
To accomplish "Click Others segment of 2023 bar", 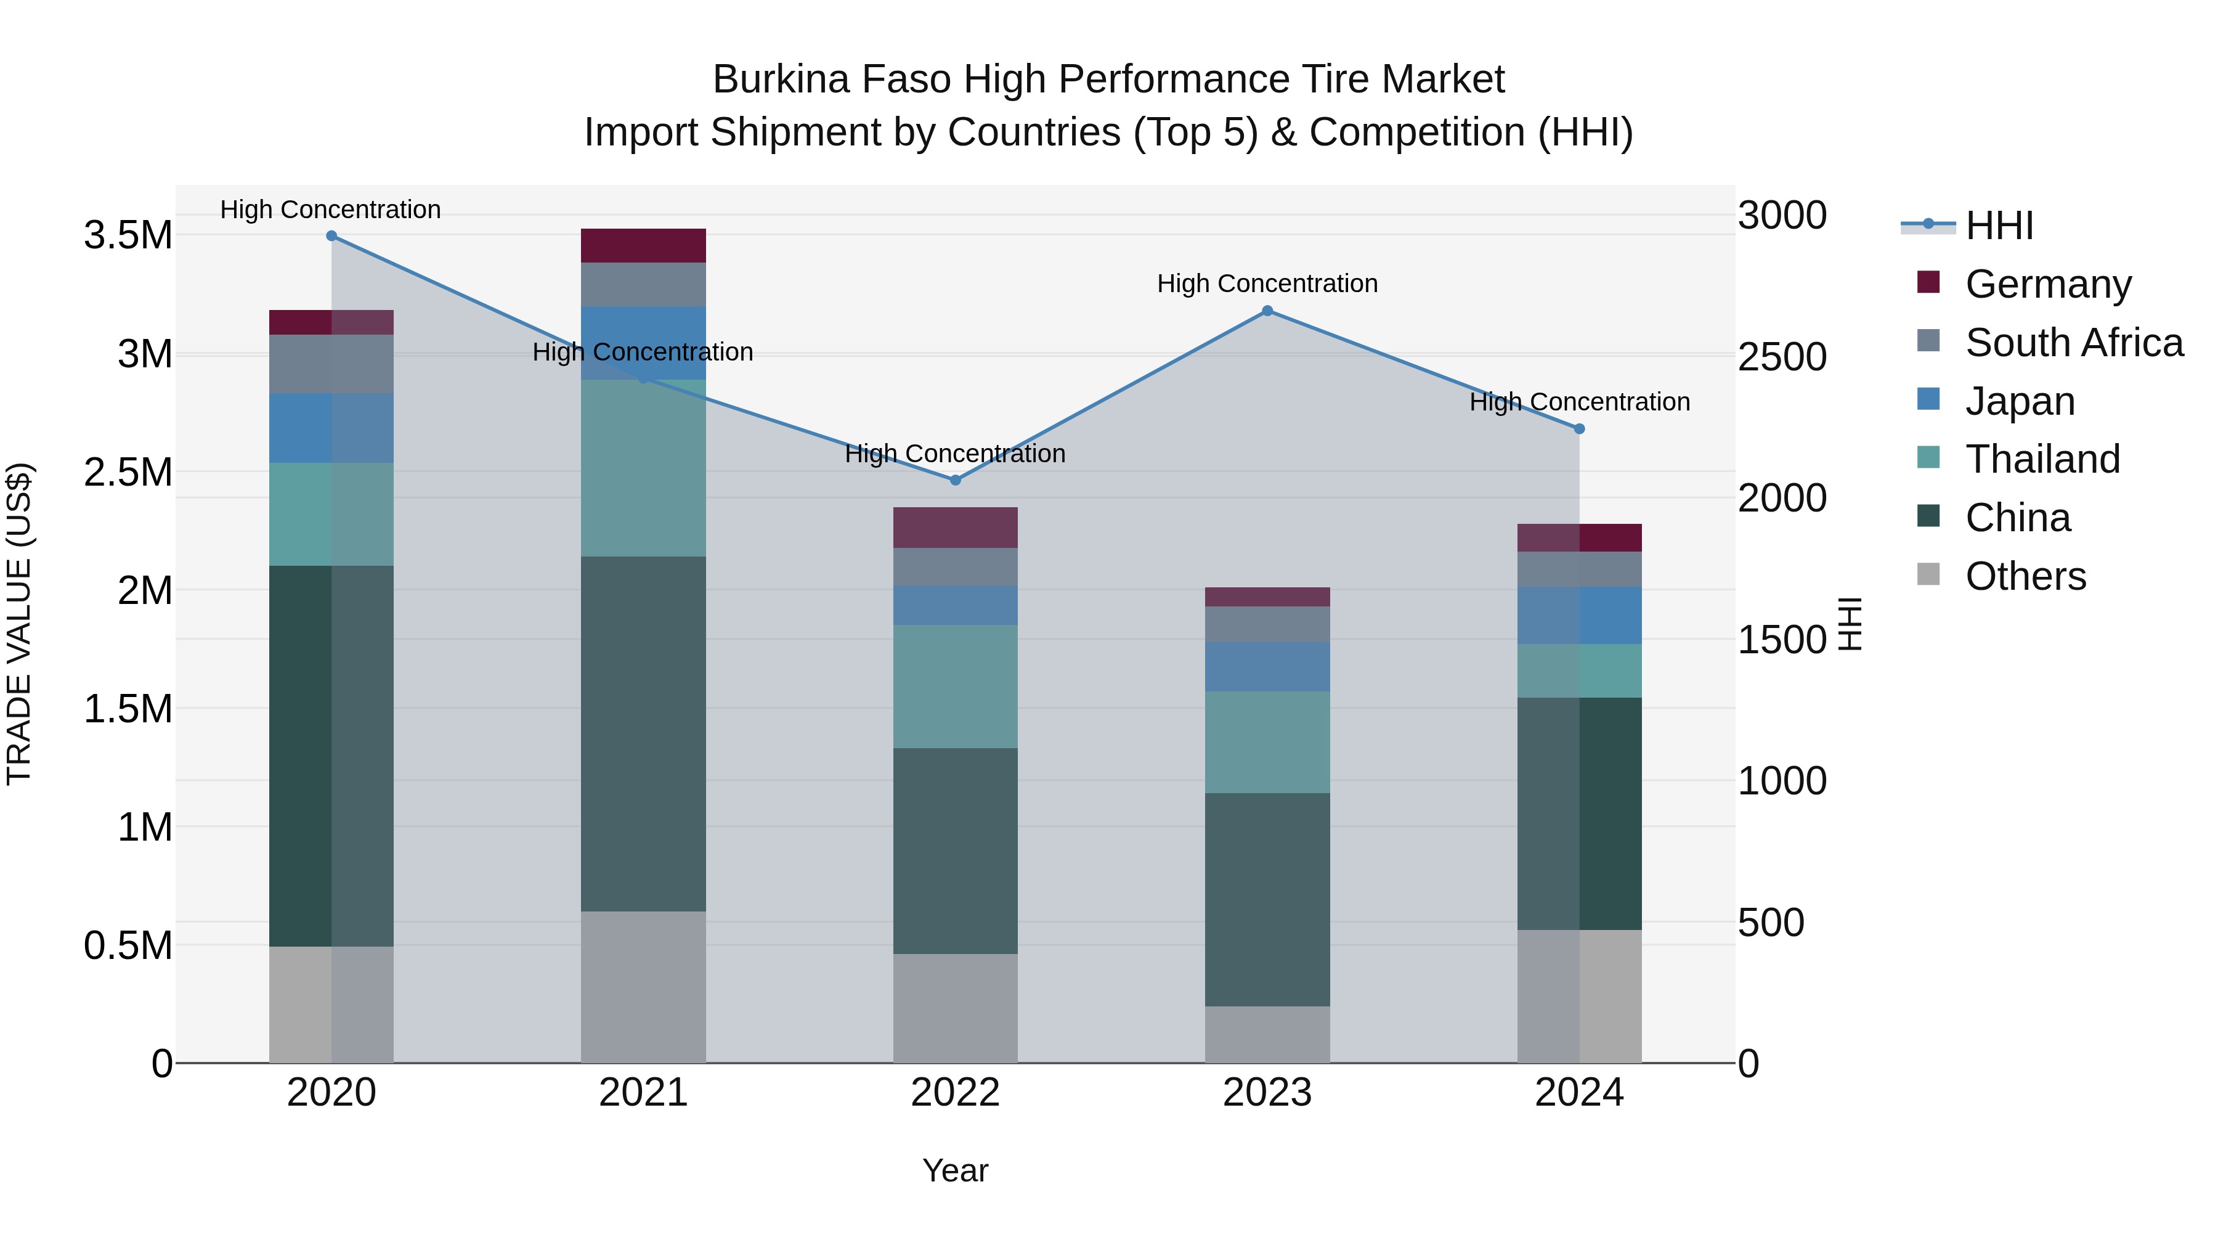I will pos(1267,1034).
